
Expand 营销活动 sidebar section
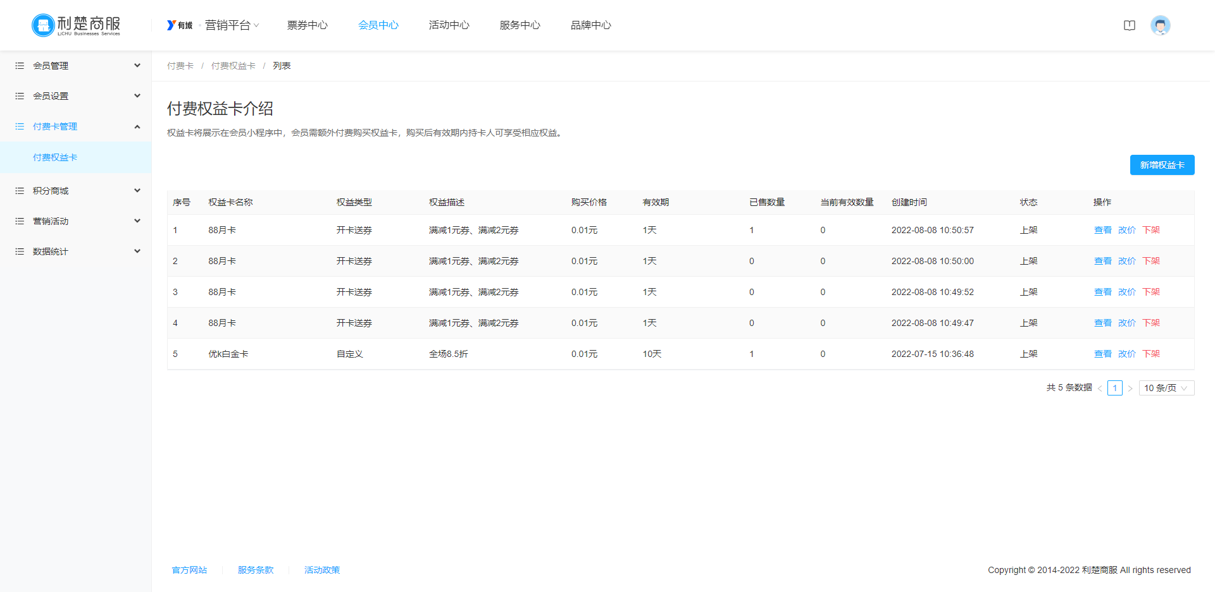point(137,221)
